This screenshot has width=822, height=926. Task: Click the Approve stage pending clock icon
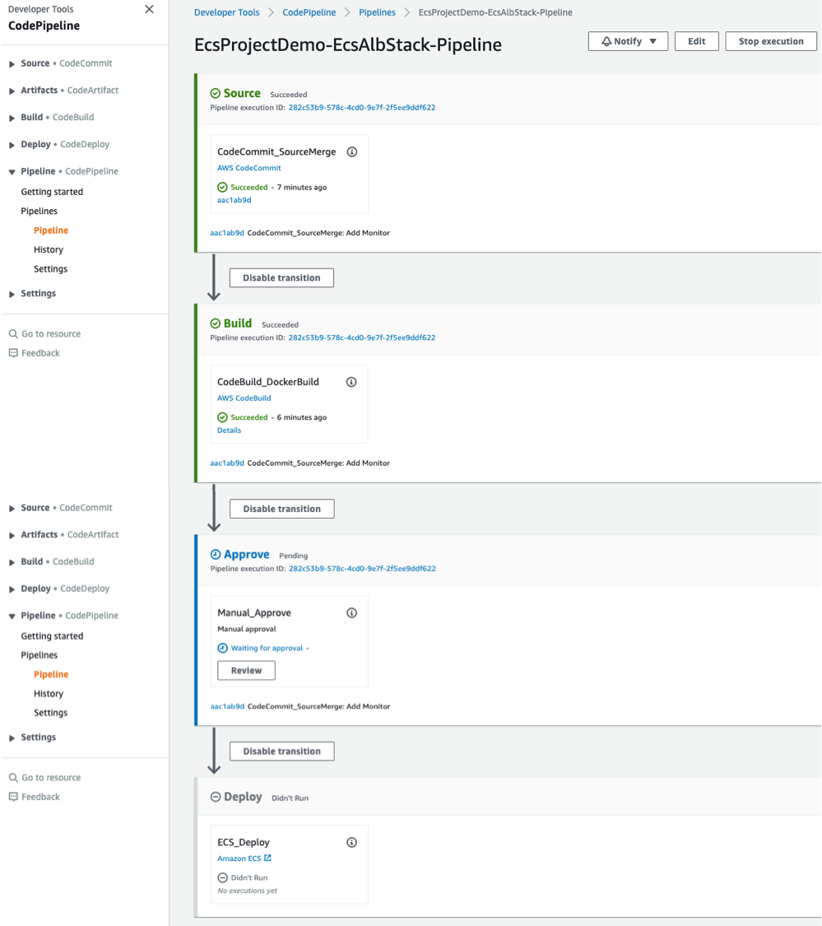pyautogui.click(x=216, y=555)
